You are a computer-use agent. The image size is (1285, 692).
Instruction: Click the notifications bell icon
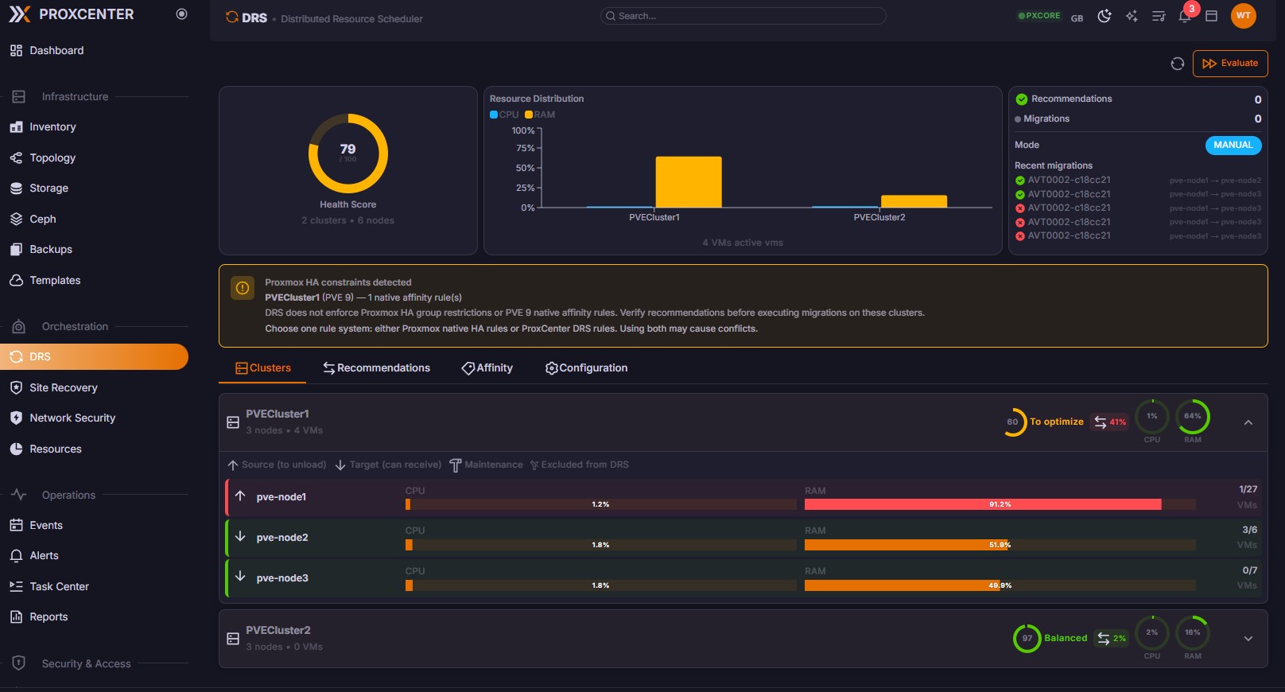(x=1184, y=17)
